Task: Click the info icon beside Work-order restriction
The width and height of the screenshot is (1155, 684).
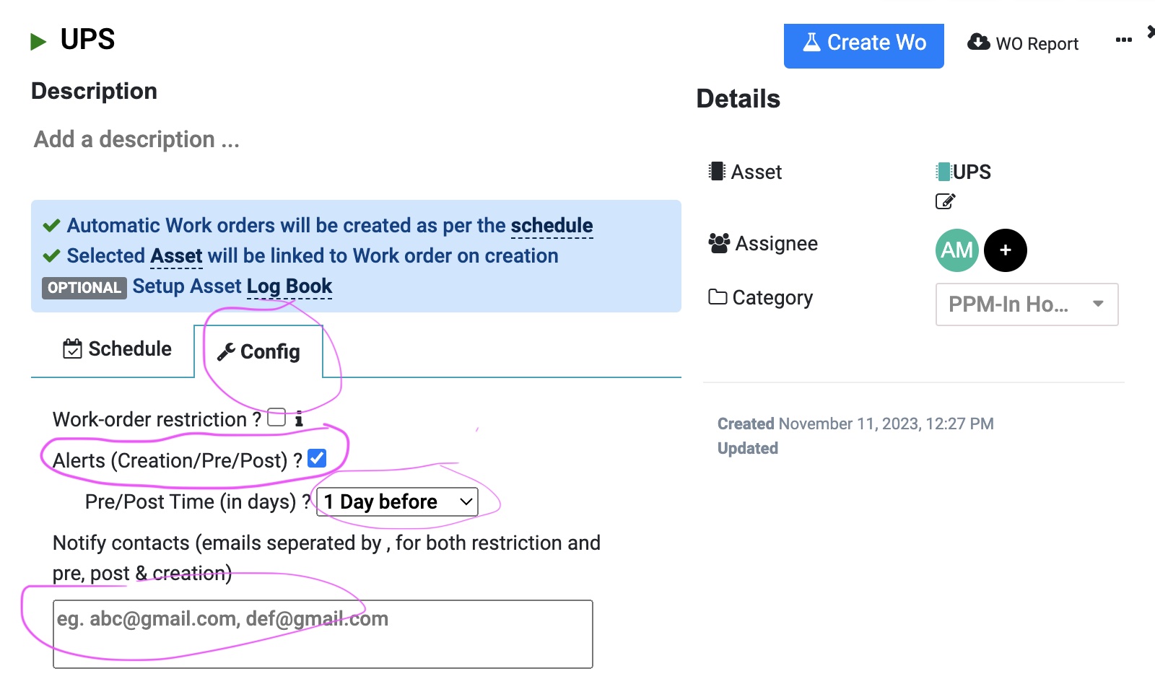Action: (x=299, y=419)
